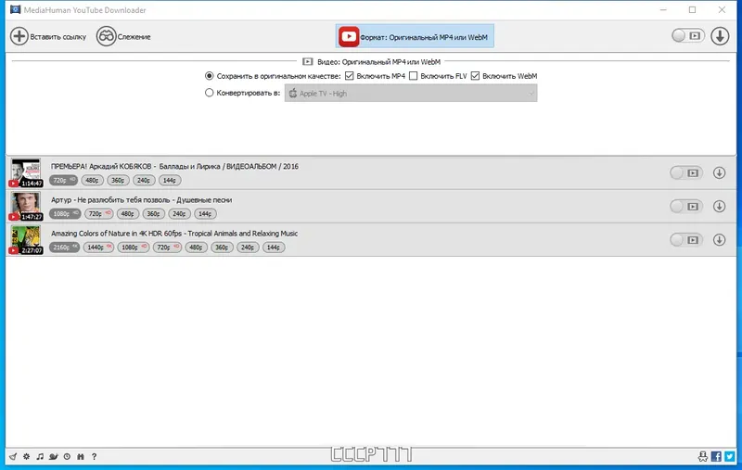Download the Amazing Colors of Nature video
The image size is (742, 470).
(x=720, y=240)
